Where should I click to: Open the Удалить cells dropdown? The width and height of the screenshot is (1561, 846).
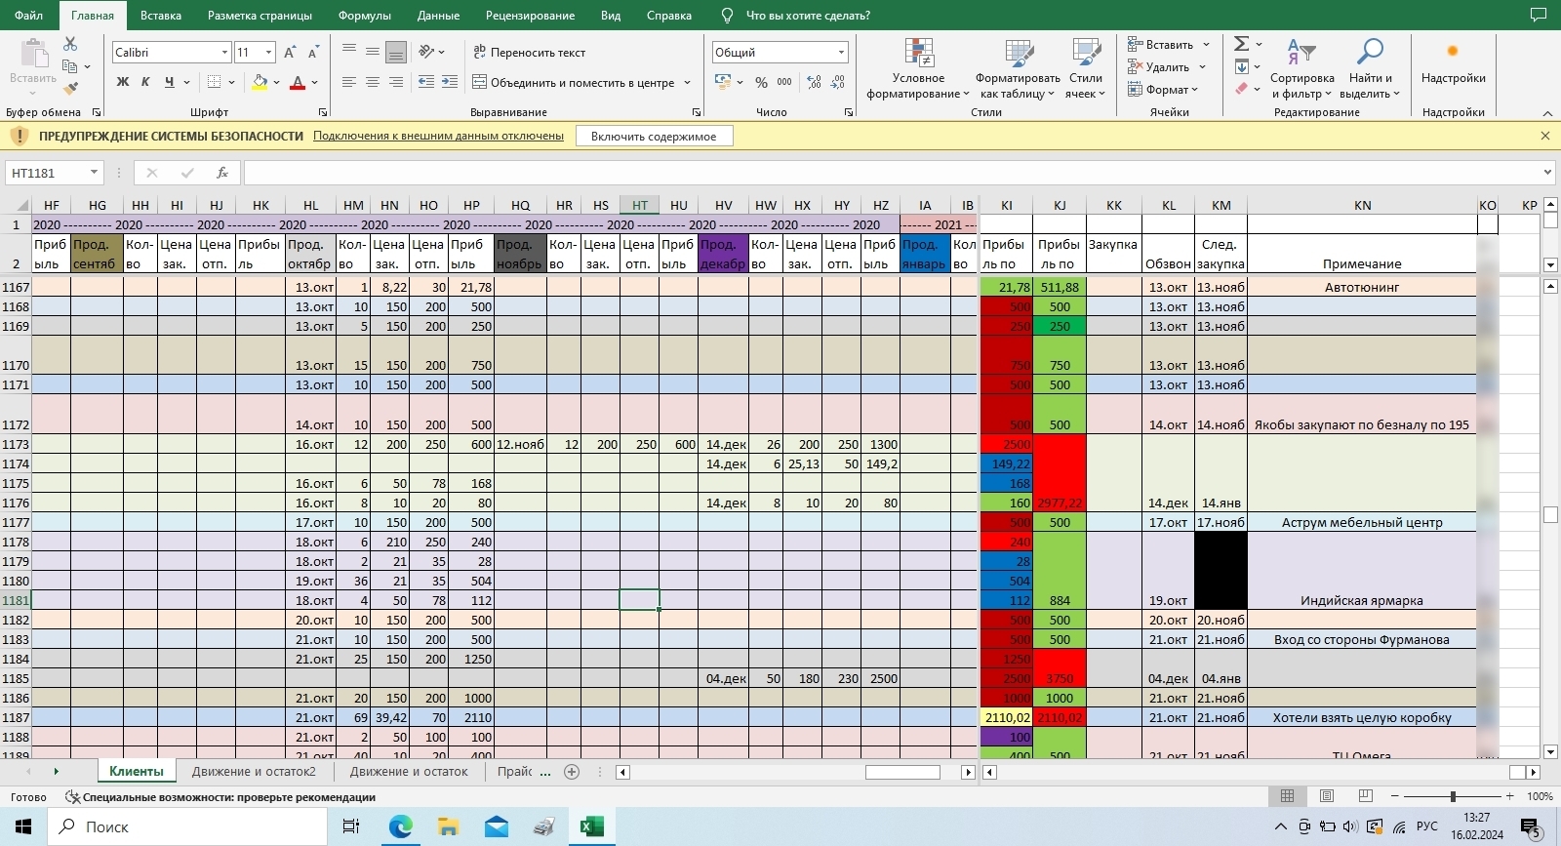tap(1167, 67)
